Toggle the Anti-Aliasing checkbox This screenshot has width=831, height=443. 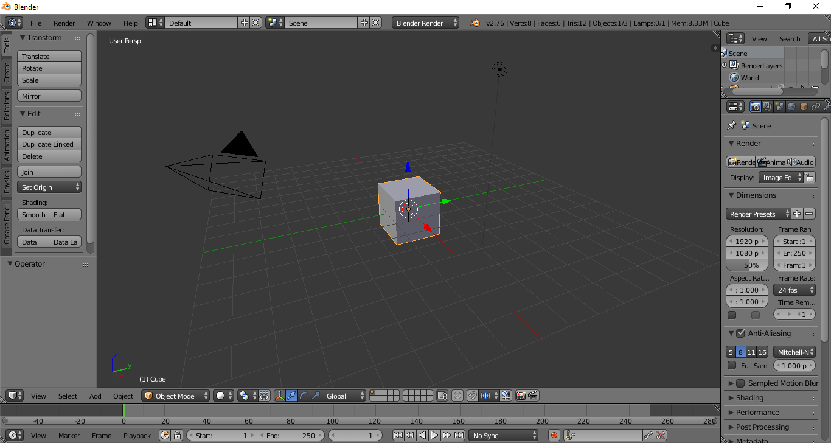click(x=740, y=333)
